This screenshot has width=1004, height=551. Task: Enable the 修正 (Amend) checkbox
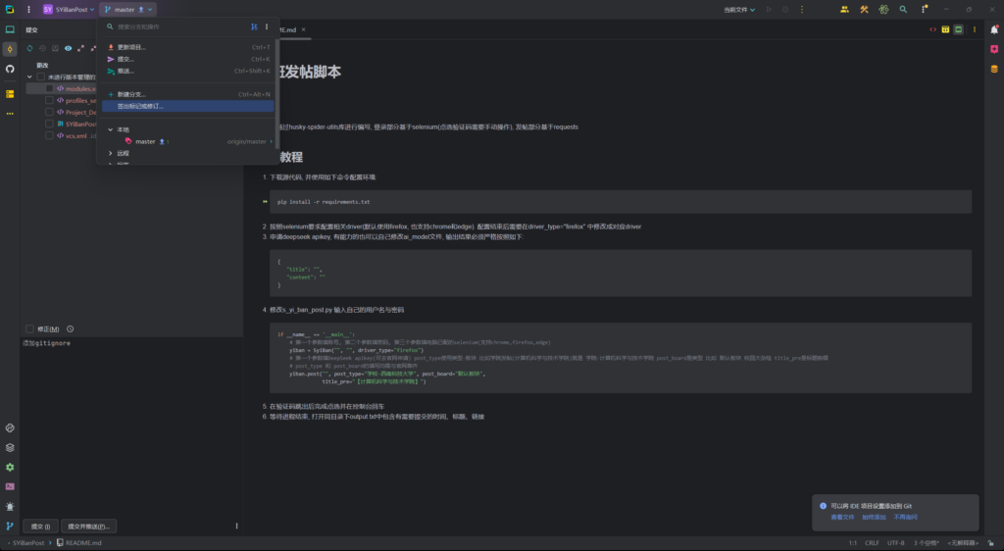[28, 328]
